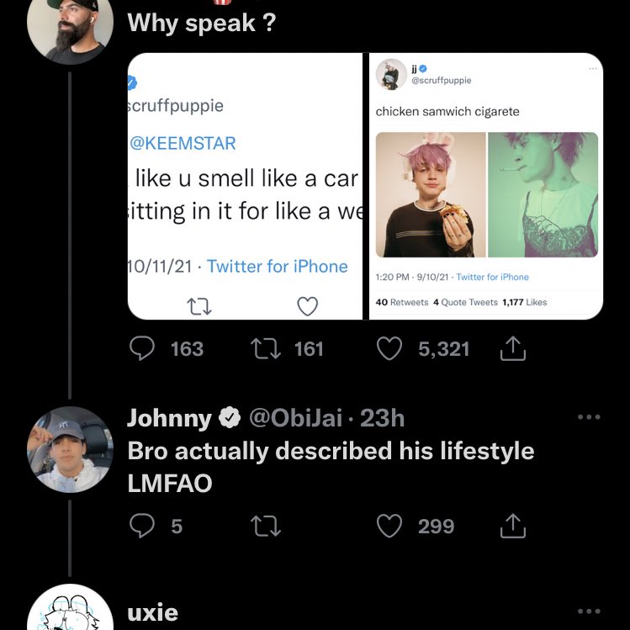Open more options for uxie's tweet
The image size is (630, 630).
[x=589, y=611]
